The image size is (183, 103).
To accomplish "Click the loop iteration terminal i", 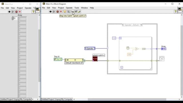I will 122,68.
